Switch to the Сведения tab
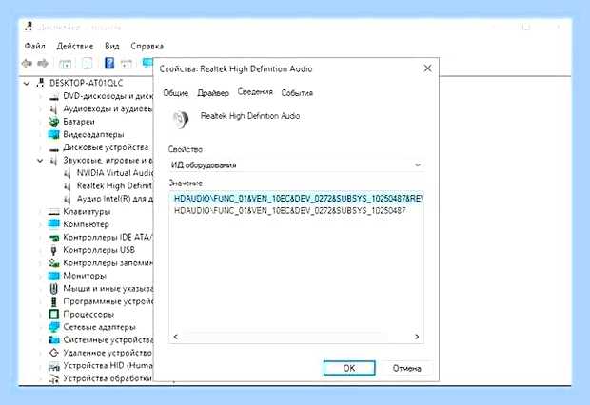The width and height of the screenshot is (590, 405). tap(255, 92)
